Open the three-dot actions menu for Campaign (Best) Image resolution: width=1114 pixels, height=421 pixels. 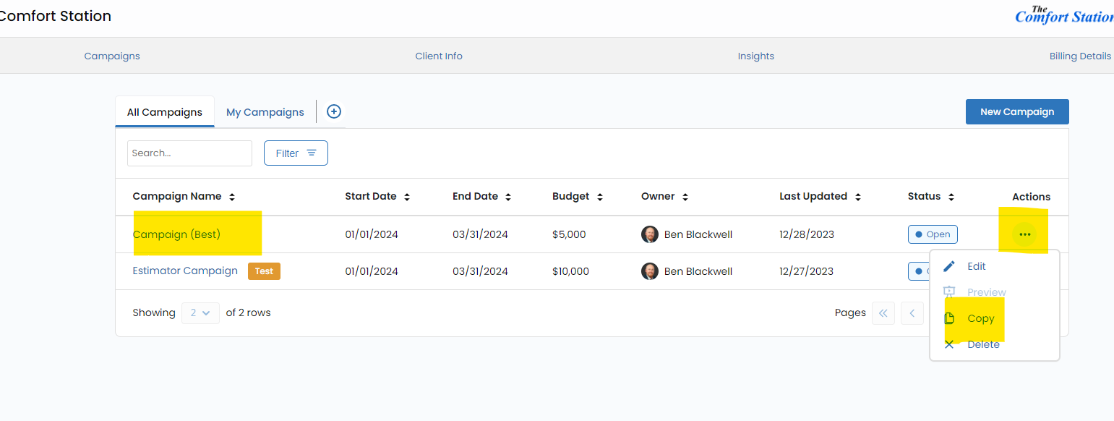click(1024, 234)
